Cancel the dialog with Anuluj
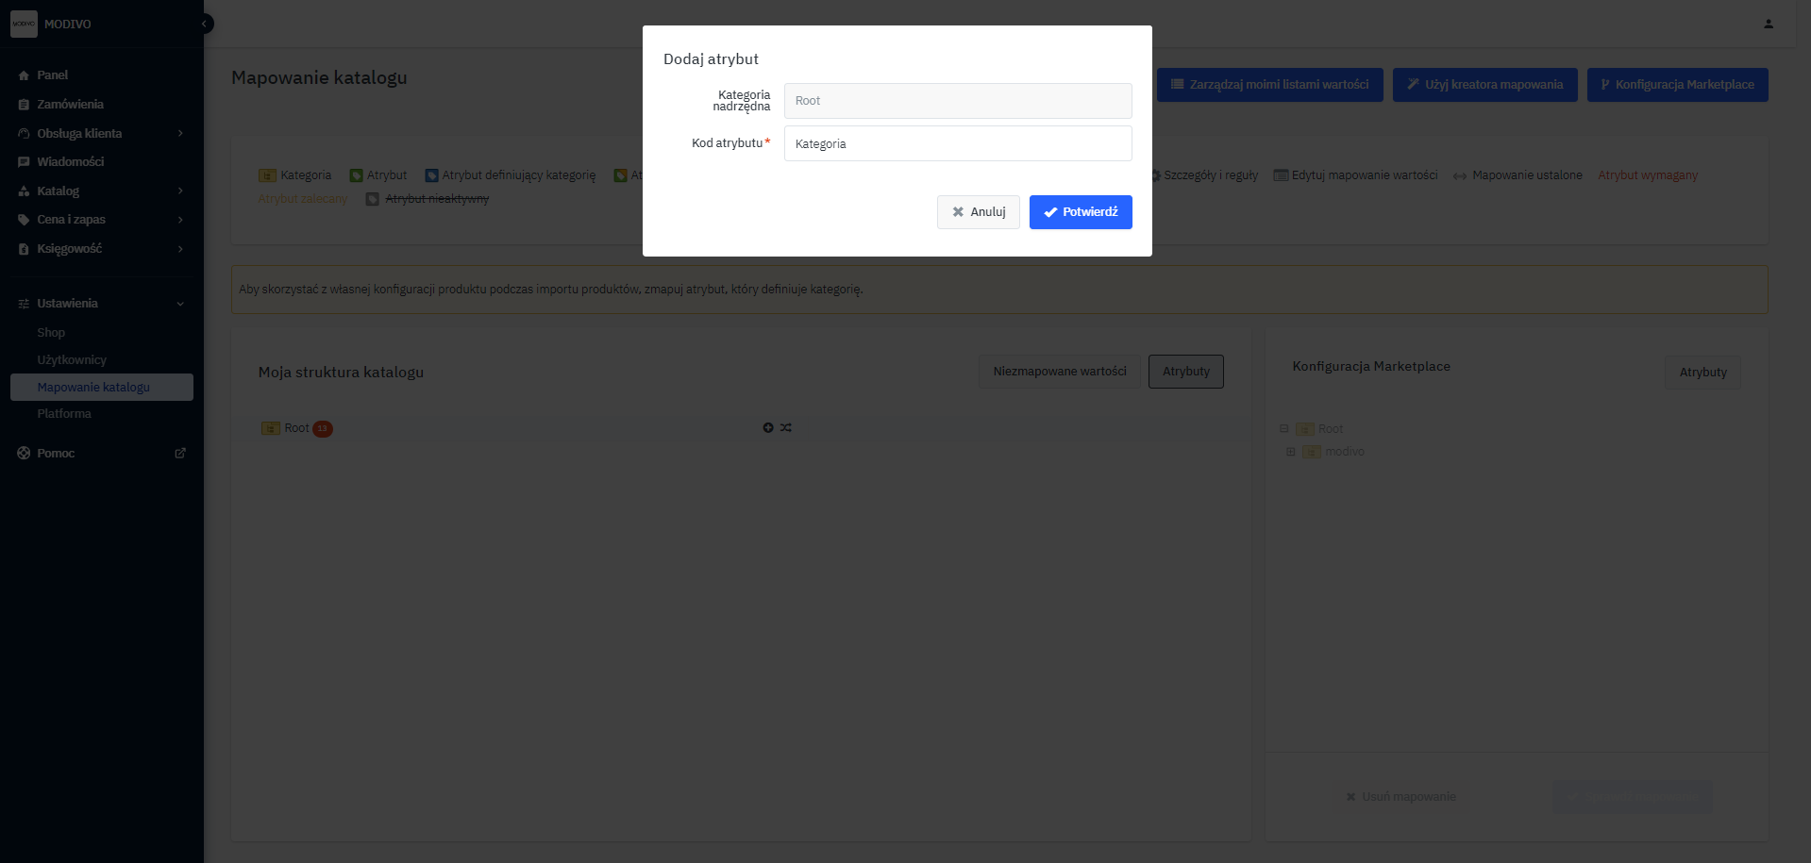Image resolution: width=1811 pixels, height=863 pixels. point(978,212)
